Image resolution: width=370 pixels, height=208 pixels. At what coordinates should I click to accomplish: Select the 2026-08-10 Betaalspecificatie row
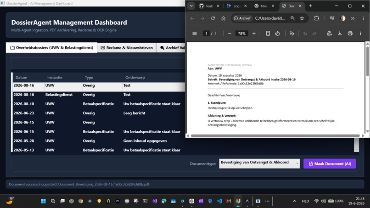coord(99,104)
